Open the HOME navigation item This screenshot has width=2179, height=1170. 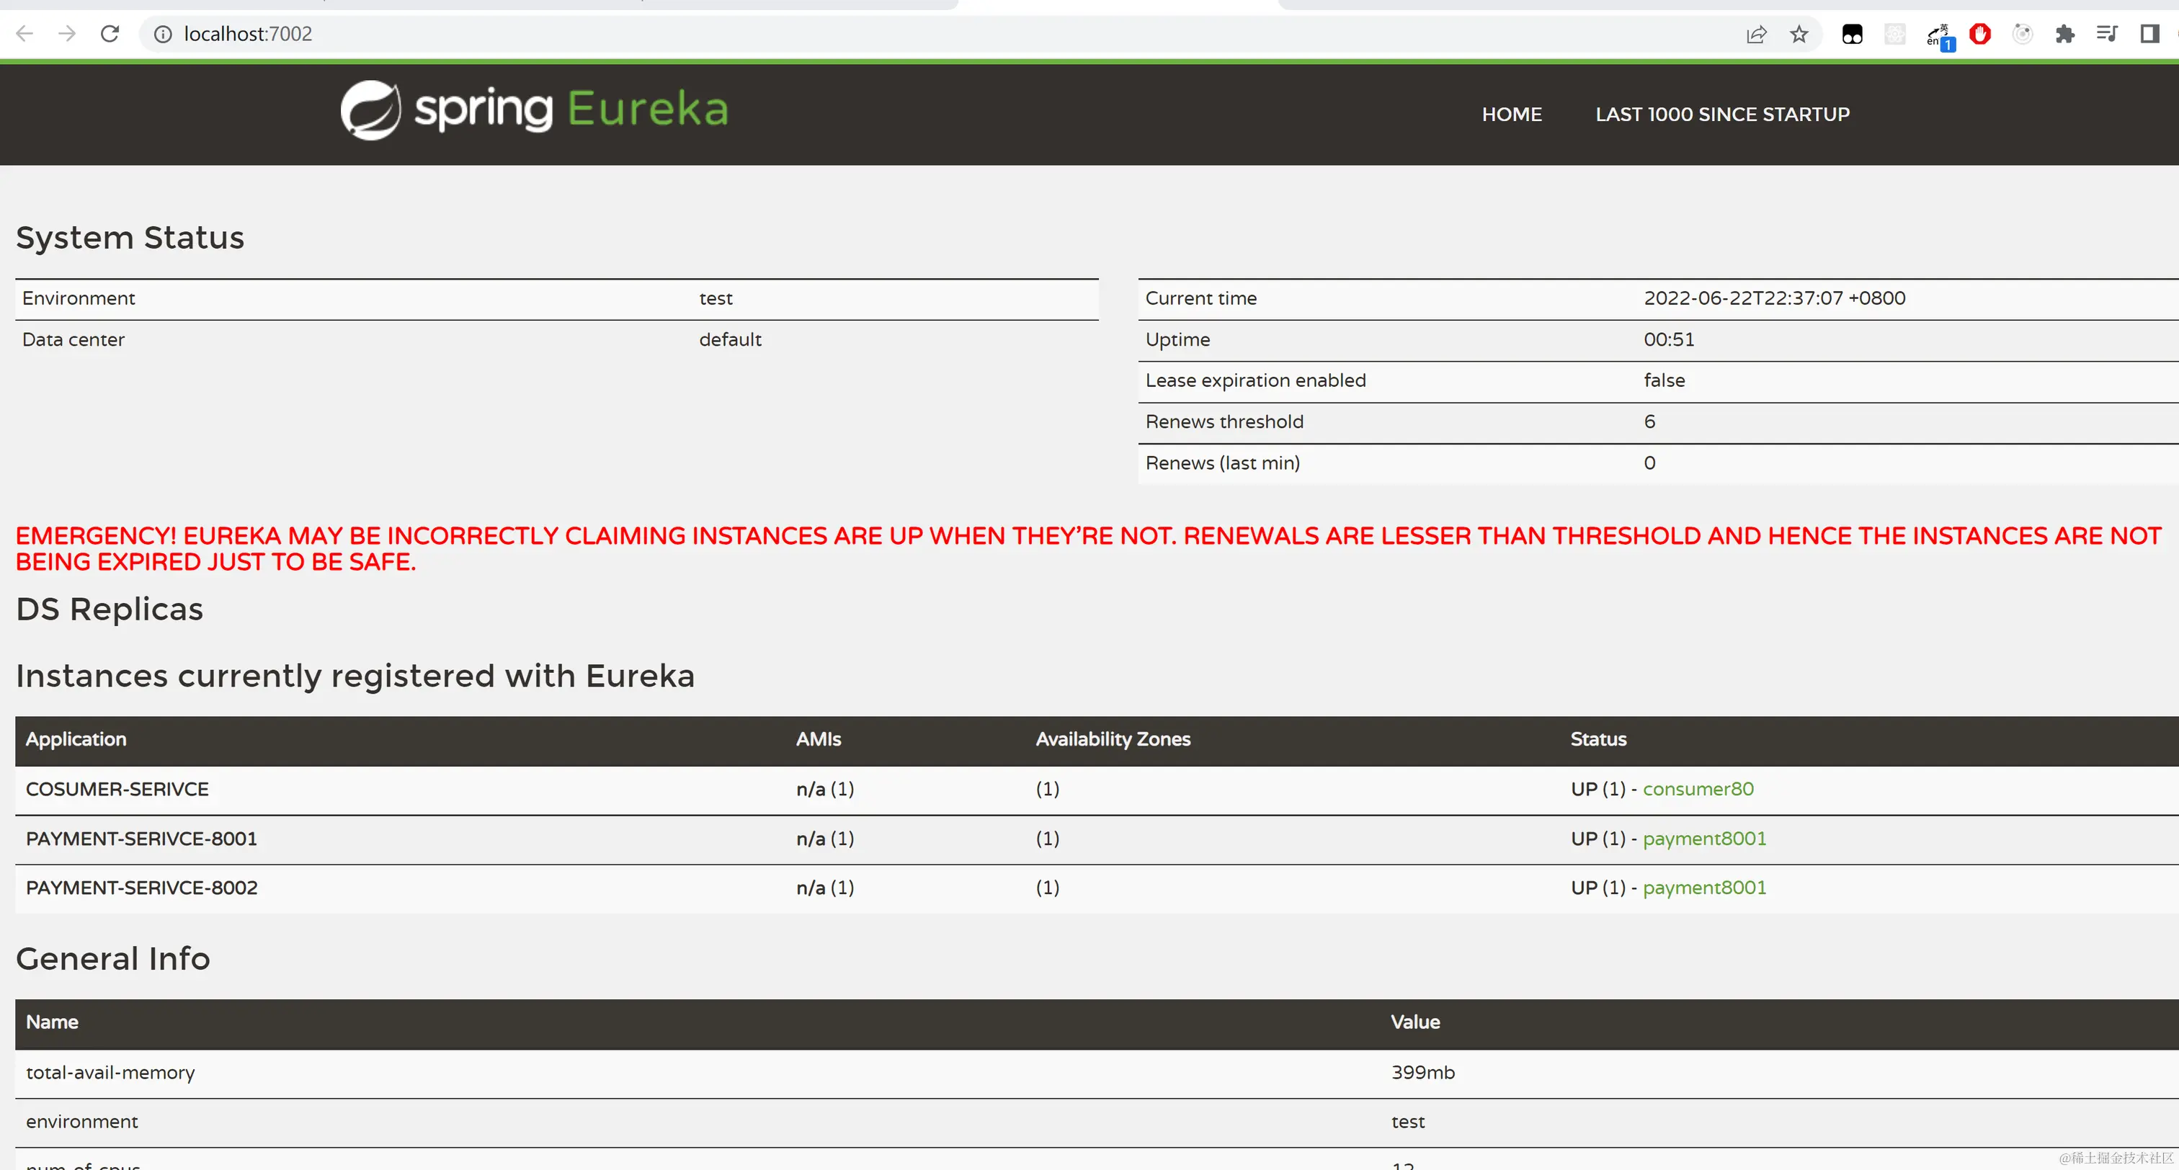tap(1511, 115)
